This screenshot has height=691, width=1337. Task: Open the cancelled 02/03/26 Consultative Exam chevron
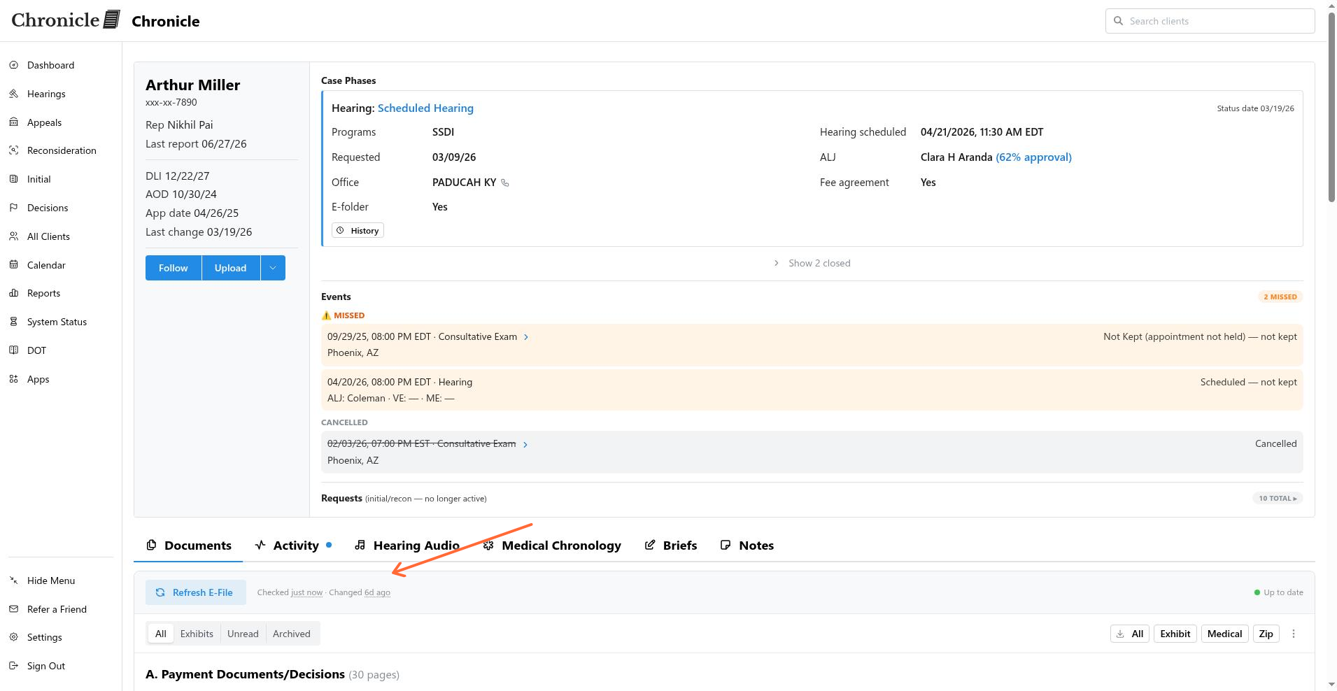coord(525,444)
